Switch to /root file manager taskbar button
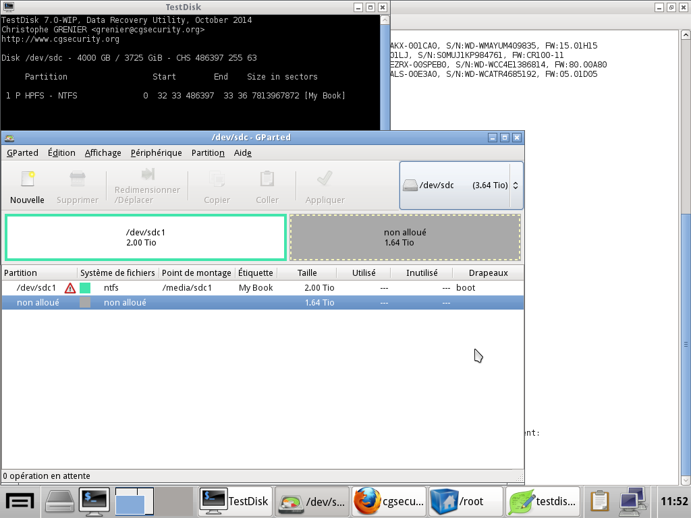Image resolution: width=691 pixels, height=518 pixels. coord(466,501)
